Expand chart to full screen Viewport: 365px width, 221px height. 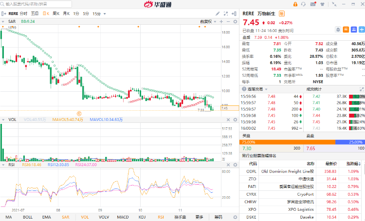click(x=225, y=14)
